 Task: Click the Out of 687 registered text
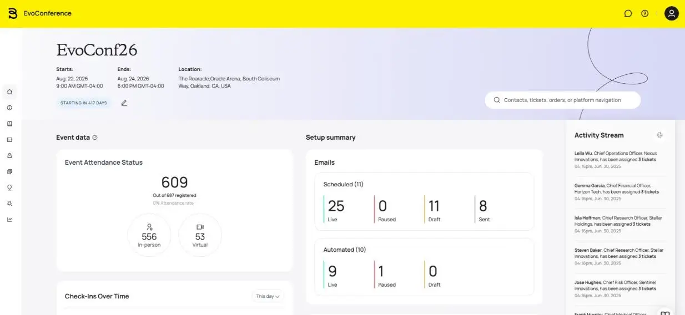coord(175,195)
